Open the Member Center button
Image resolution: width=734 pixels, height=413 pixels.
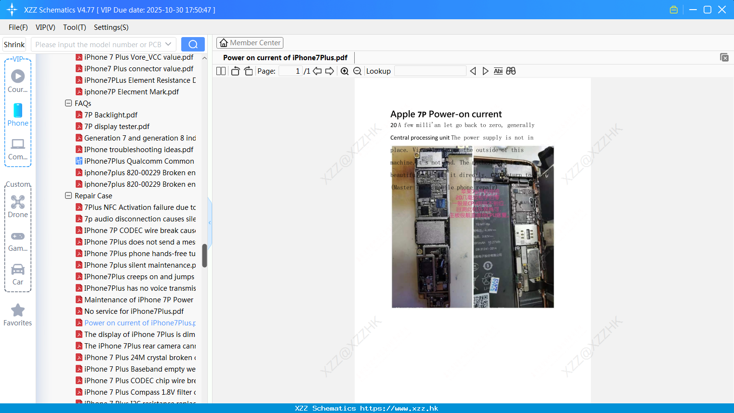pyautogui.click(x=250, y=43)
